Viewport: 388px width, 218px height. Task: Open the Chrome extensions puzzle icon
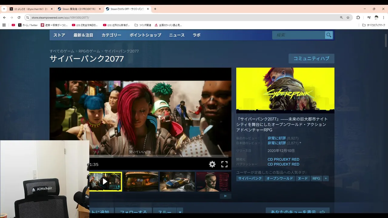[x=358, y=18]
